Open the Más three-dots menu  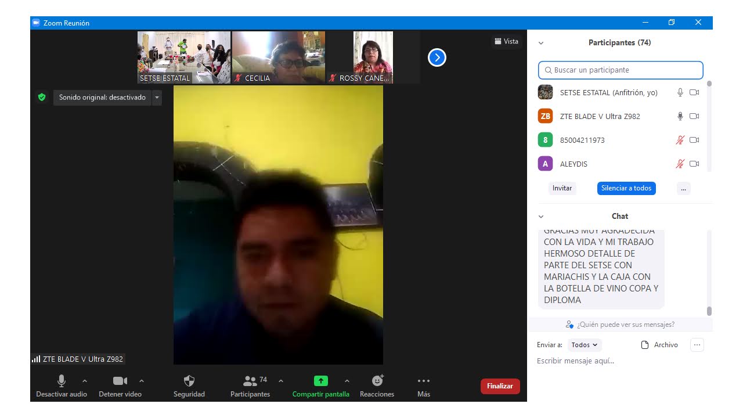coord(424,381)
